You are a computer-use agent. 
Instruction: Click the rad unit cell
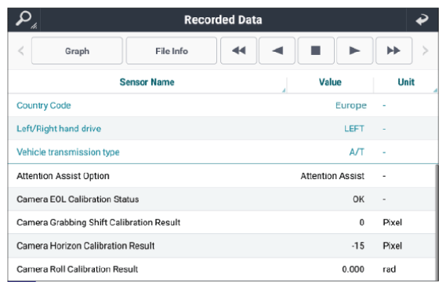coord(389,269)
